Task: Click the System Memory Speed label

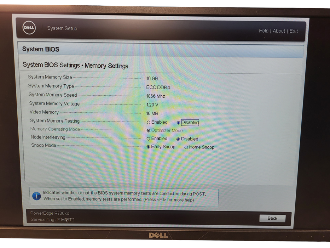Action: (53, 95)
